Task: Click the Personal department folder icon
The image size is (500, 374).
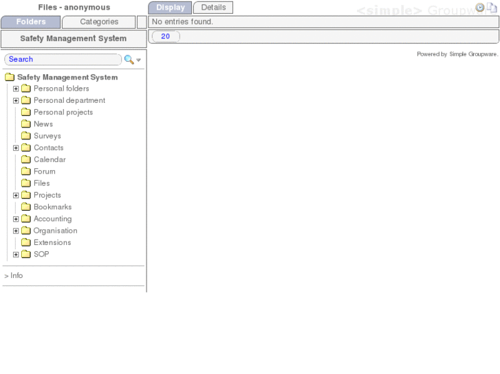Action: (26, 100)
